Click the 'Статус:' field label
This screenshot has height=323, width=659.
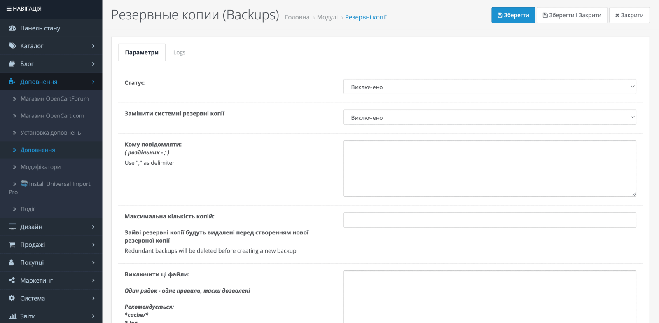135,83
